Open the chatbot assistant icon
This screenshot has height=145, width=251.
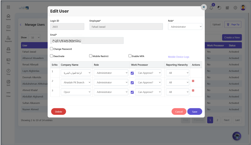[x=236, y=136]
